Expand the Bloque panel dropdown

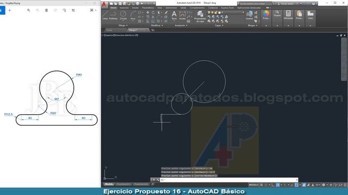[252, 25]
